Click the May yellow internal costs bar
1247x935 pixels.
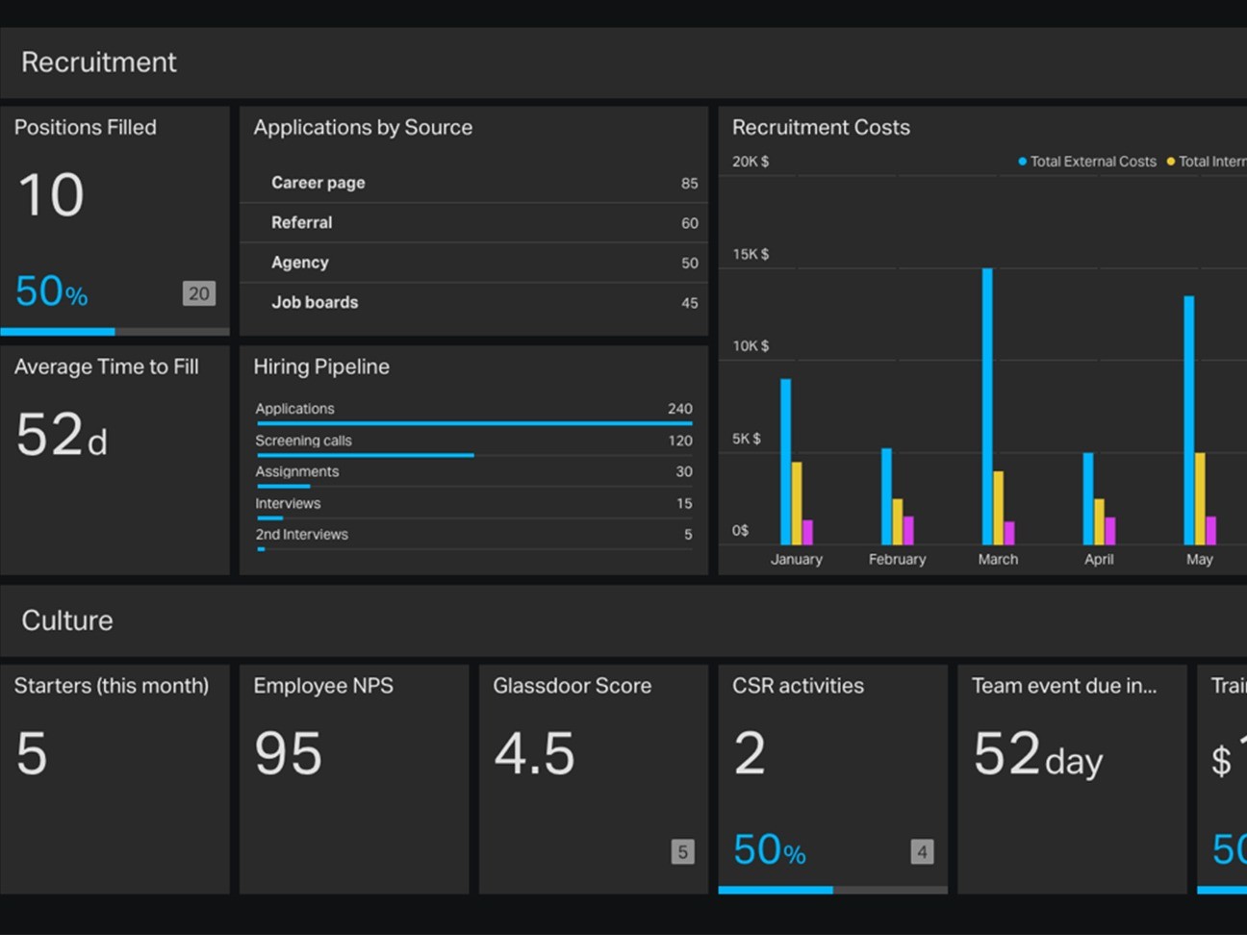[x=1200, y=498]
